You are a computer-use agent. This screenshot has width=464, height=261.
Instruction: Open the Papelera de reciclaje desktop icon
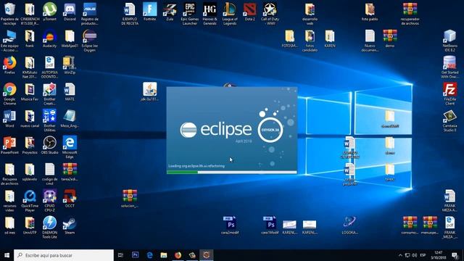point(9,14)
